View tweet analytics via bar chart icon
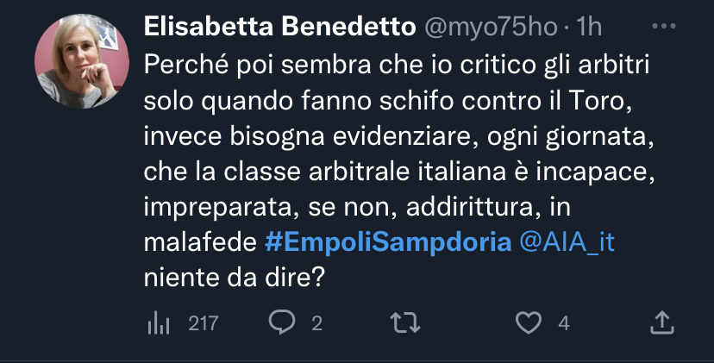 (x=158, y=323)
